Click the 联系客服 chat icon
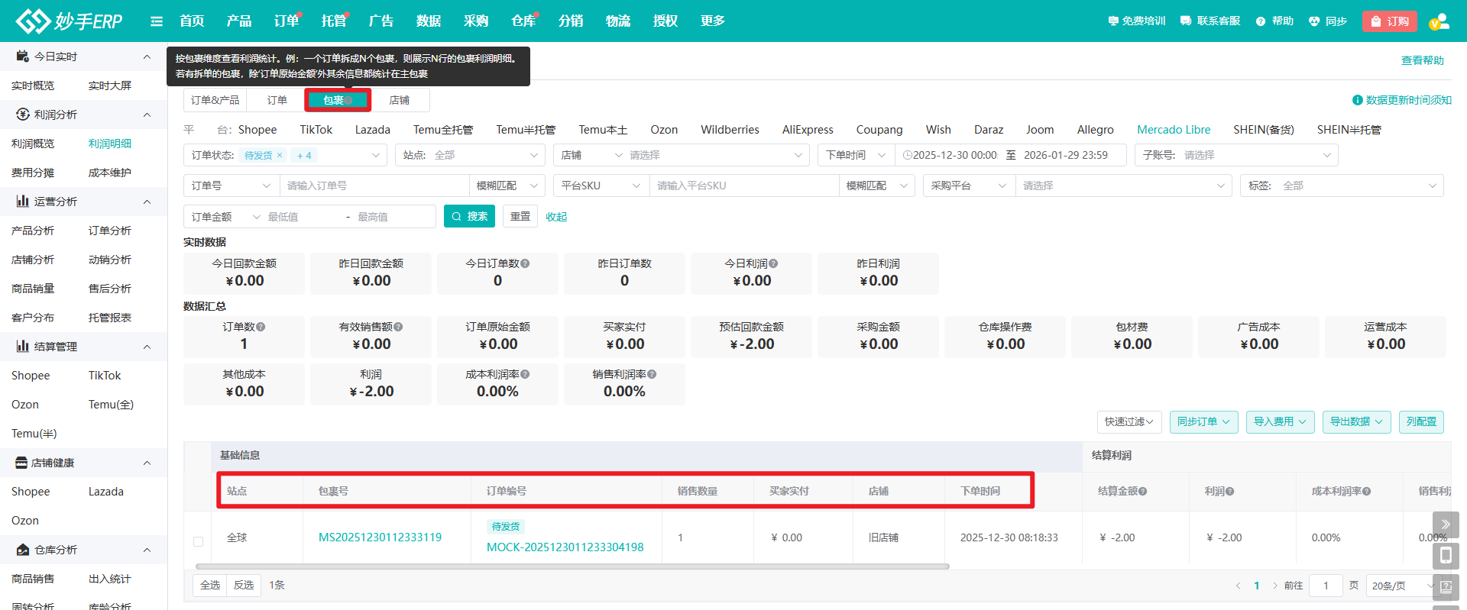Screen dimensions: 1467x610 [x=1186, y=21]
